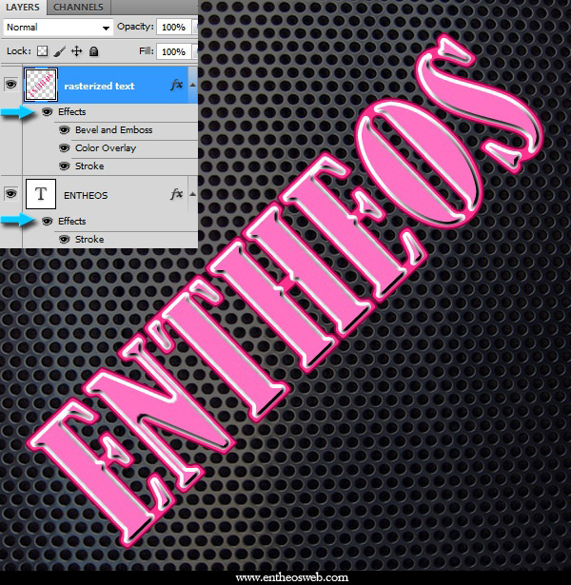This screenshot has width=571, height=585.
Task: Toggle lock transparent pixels icon
Action: click(x=42, y=51)
